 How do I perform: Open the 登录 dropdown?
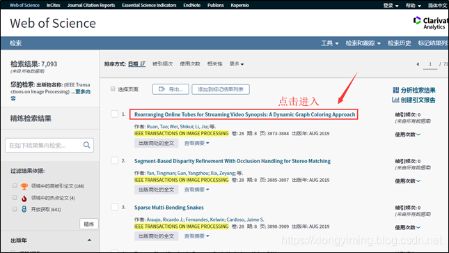(391, 6)
